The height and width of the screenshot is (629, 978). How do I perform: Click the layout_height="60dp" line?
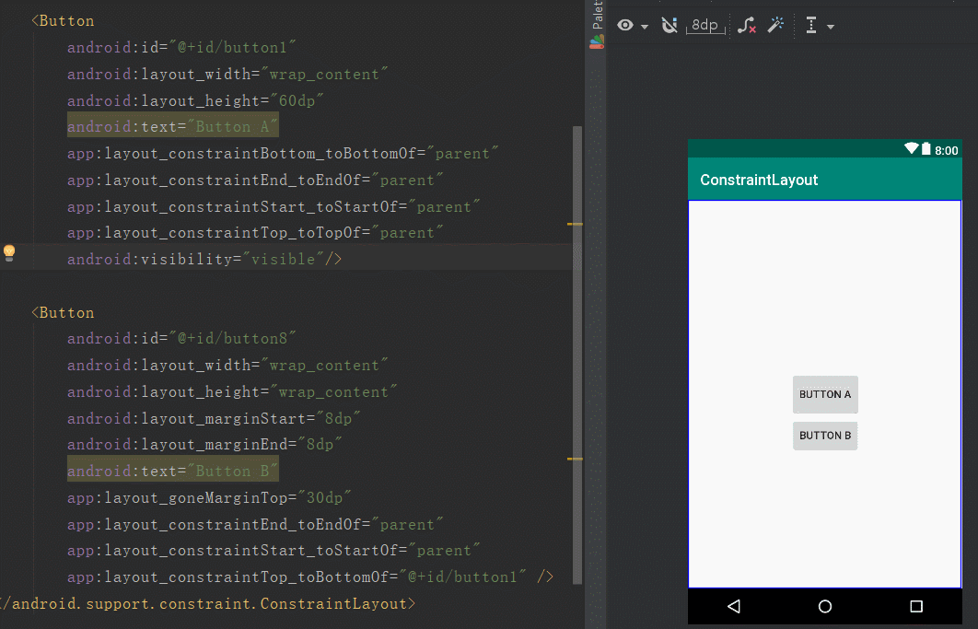(195, 100)
